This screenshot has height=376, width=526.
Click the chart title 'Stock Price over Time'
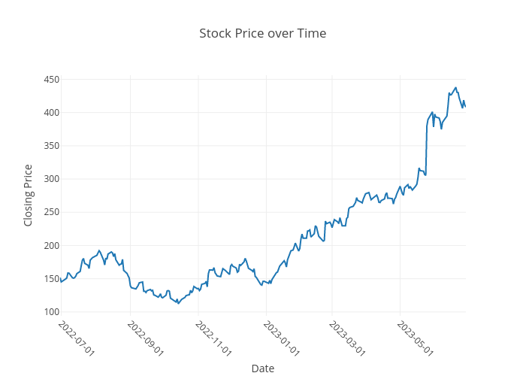pyautogui.click(x=262, y=34)
